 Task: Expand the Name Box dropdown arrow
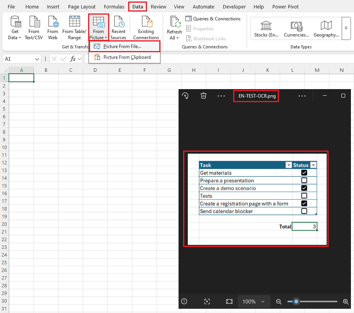37,59
